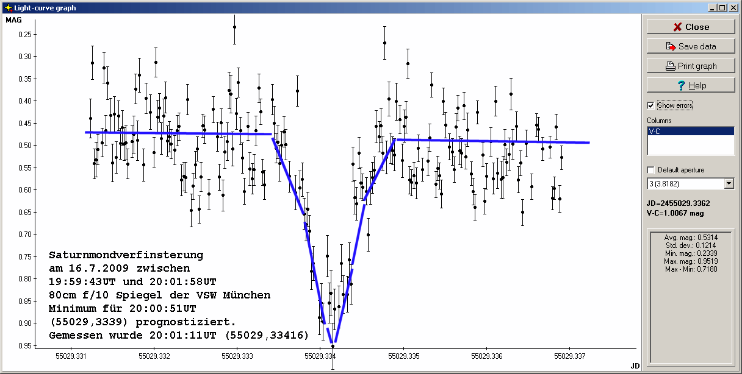The width and height of the screenshot is (742, 374).
Task: Select V-C in the Columns list
Action: coord(690,131)
